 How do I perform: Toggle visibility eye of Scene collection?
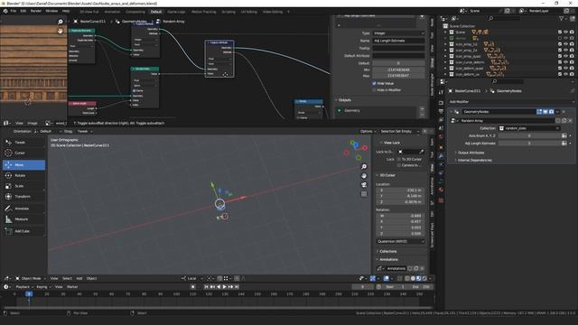tap(566, 32)
